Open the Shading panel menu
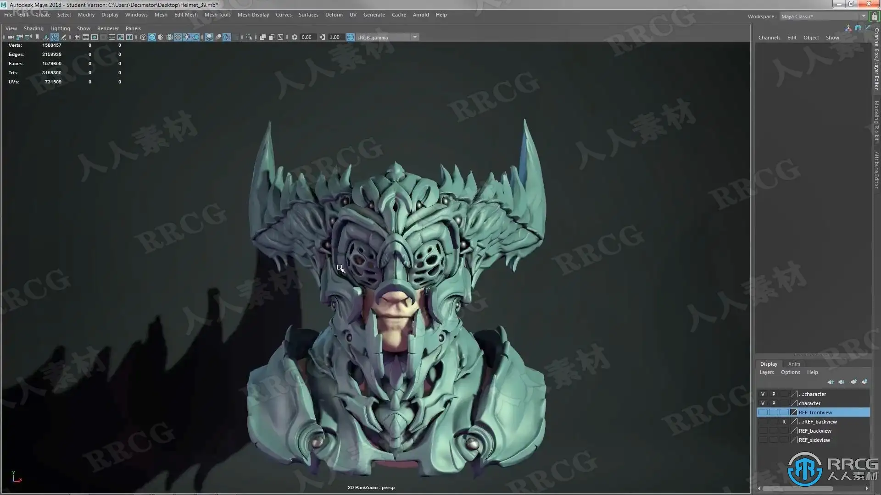Screen dimensions: 881x495 33,28
